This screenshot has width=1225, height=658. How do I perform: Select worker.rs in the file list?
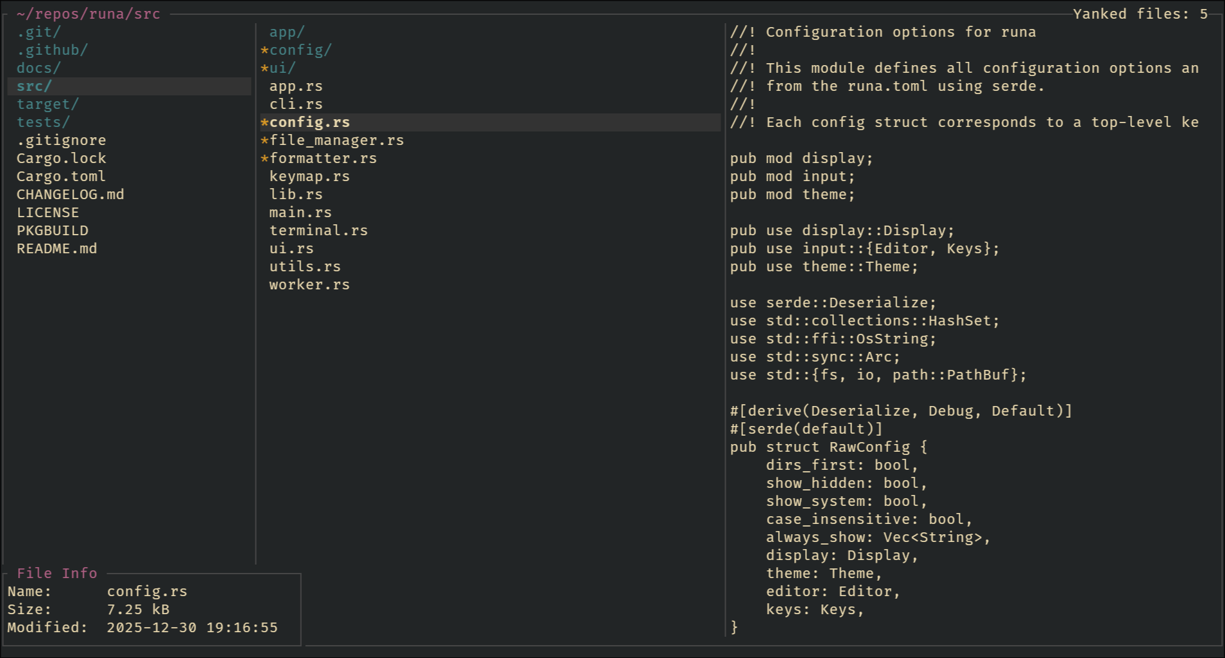click(310, 285)
